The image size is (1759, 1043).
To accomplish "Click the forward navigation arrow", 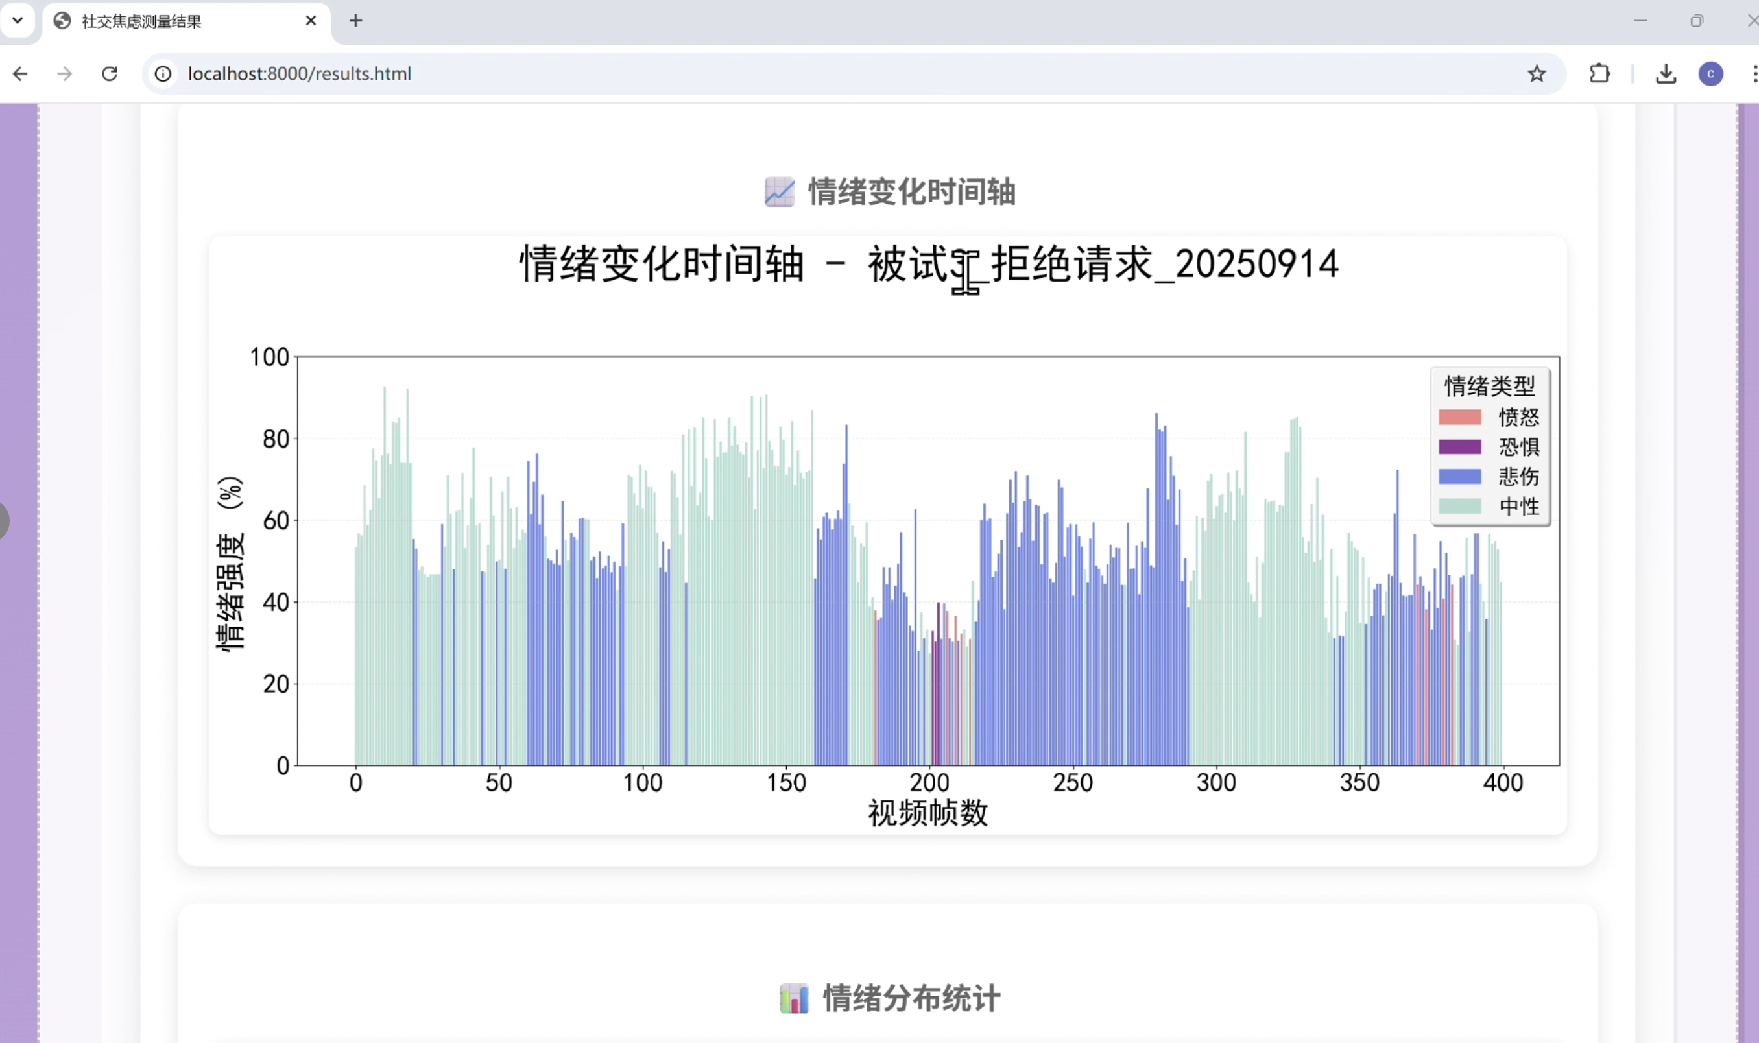I will tap(65, 74).
